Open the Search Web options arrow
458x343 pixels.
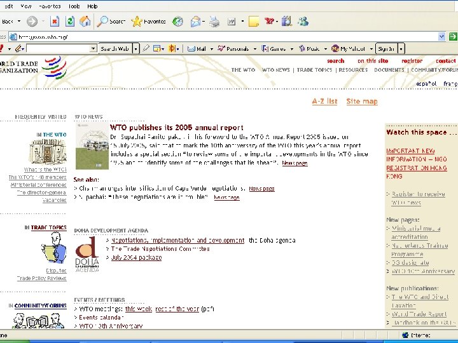coord(135,49)
